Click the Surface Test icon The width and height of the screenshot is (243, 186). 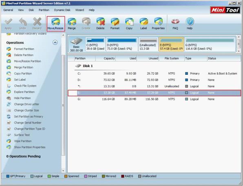[x=9, y=135]
